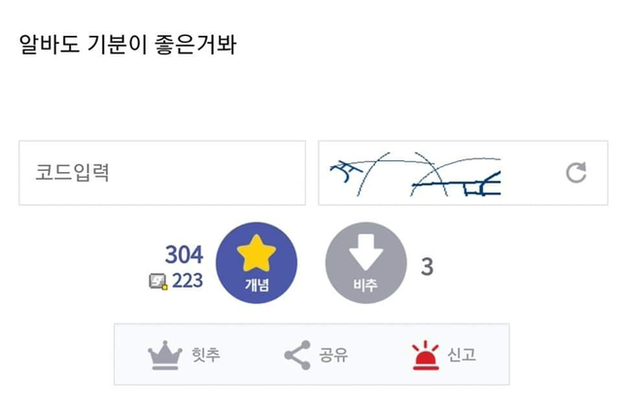
Task: Click the share nodes icon
Action: point(297,355)
